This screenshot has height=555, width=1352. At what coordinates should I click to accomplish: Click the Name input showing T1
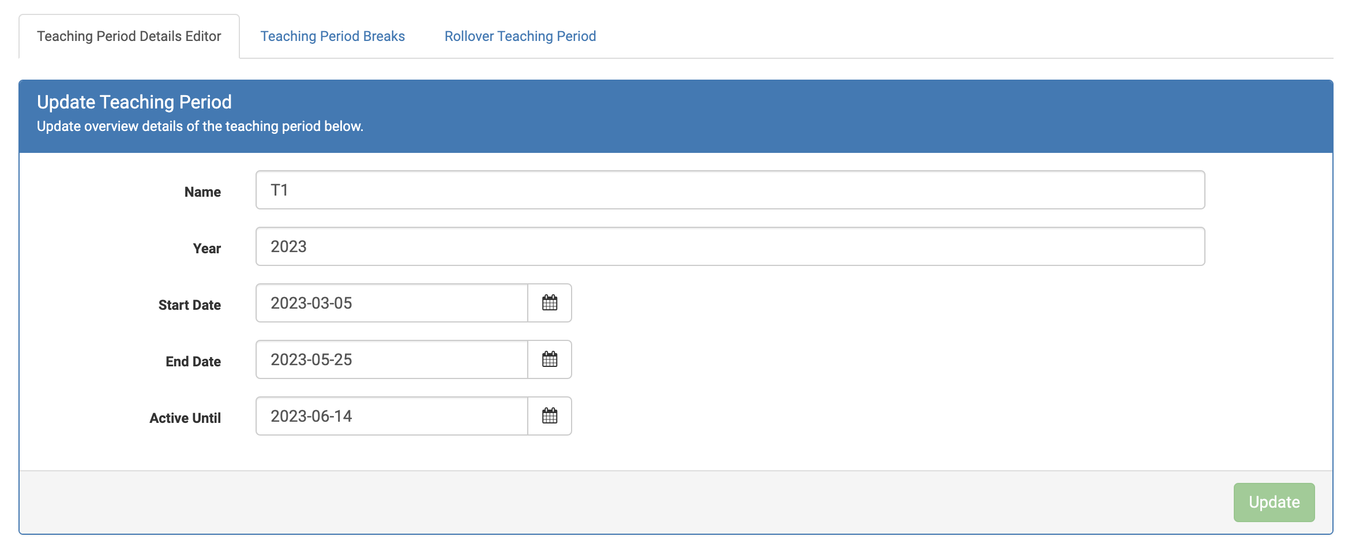click(x=672, y=189)
